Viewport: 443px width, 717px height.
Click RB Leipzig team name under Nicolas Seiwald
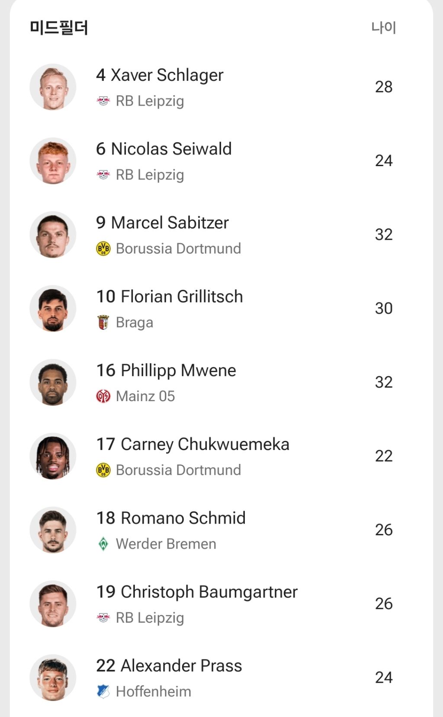point(150,175)
